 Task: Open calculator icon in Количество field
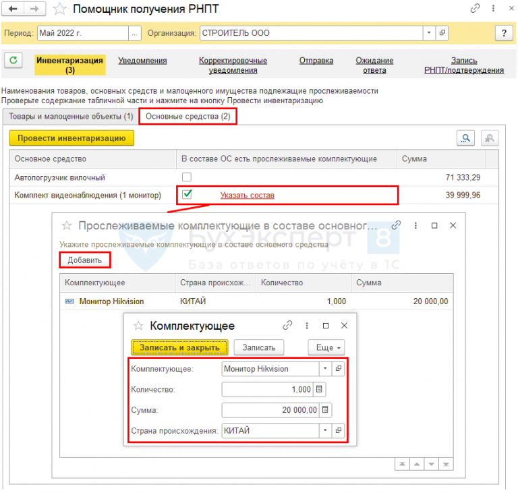tap(320, 389)
